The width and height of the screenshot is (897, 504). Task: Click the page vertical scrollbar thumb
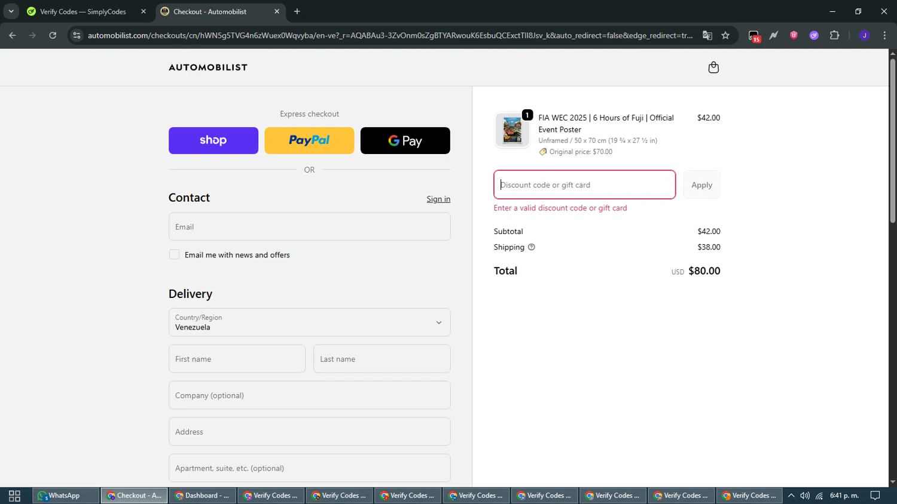coord(892,141)
